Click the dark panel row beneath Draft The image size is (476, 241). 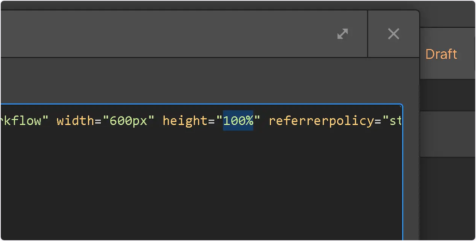pyautogui.click(x=448, y=95)
